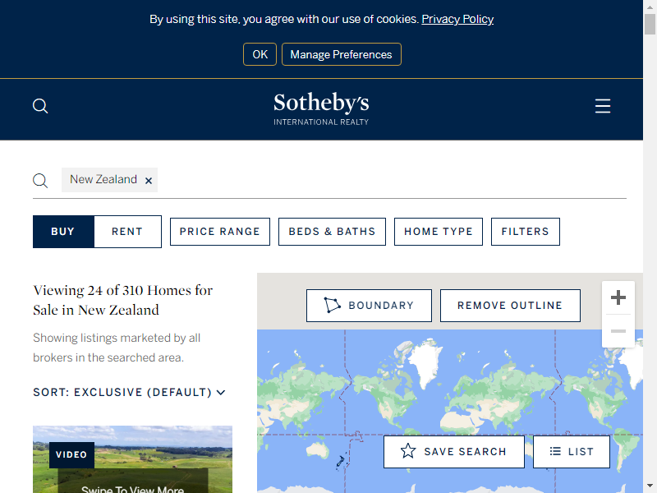Remove the New Zealand search tag
The height and width of the screenshot is (493, 657).
149,181
